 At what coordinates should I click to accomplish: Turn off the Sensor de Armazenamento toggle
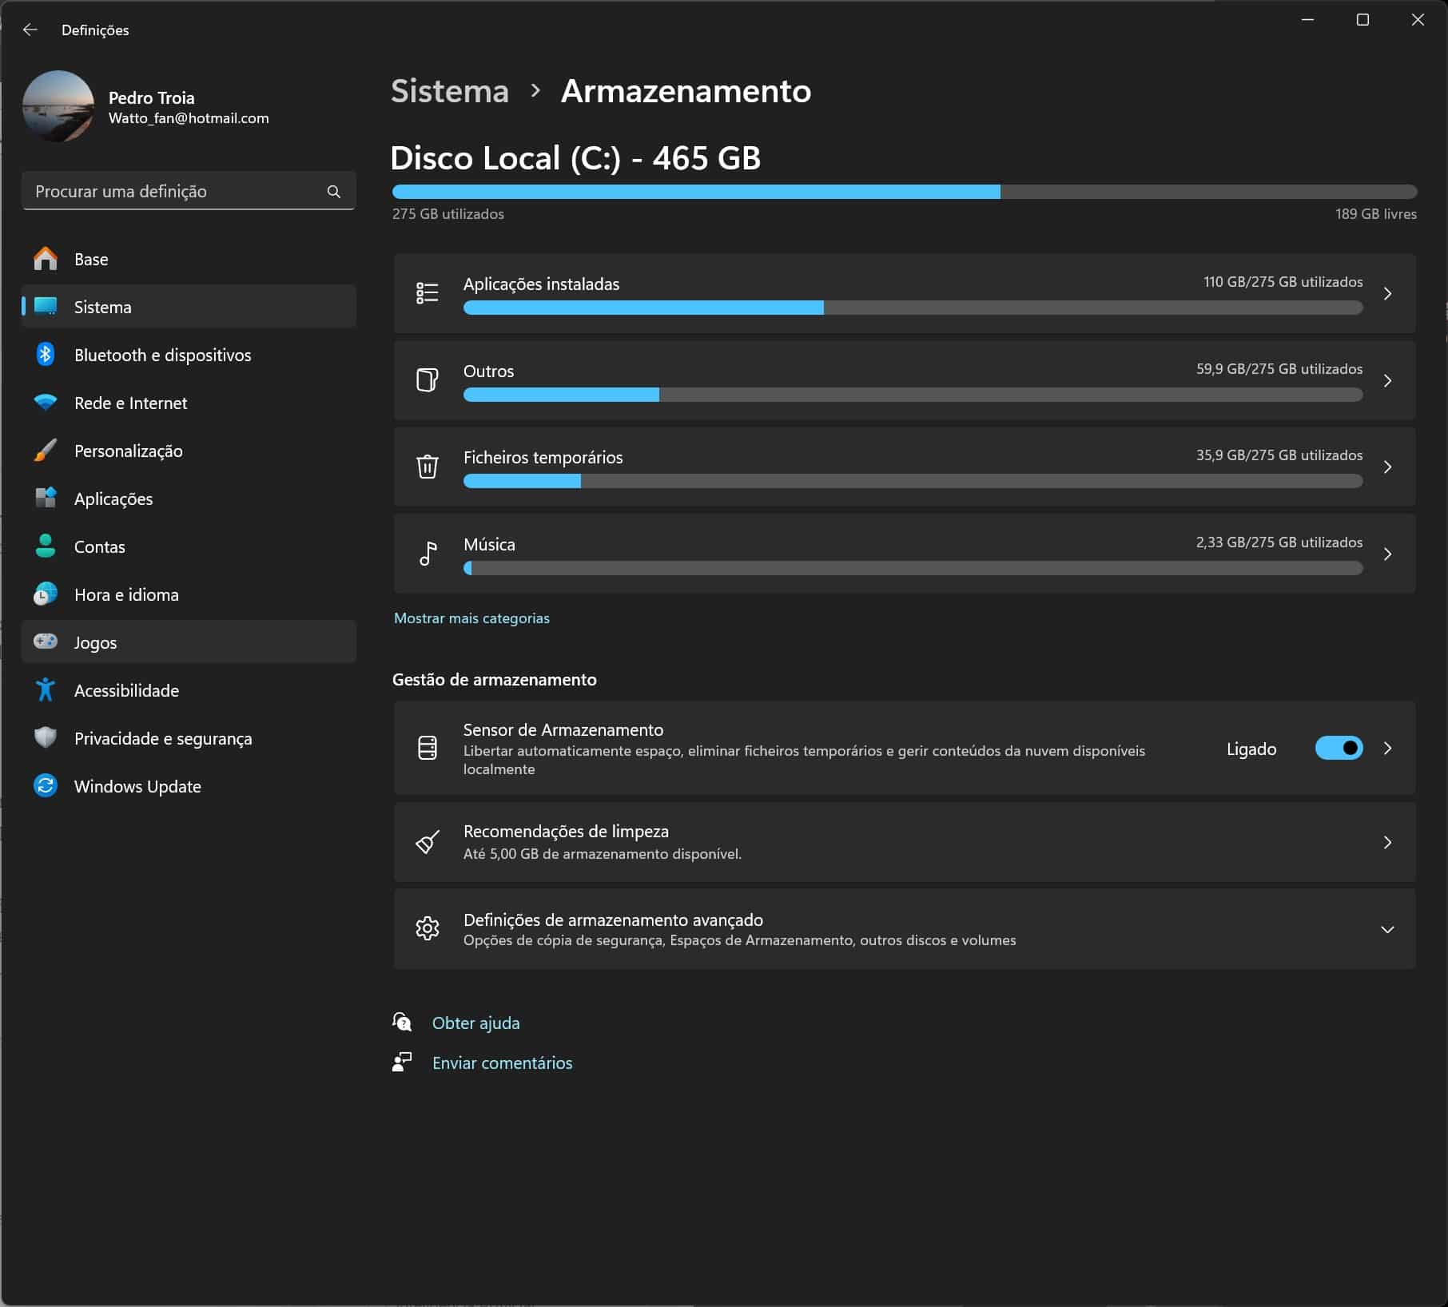tap(1339, 749)
